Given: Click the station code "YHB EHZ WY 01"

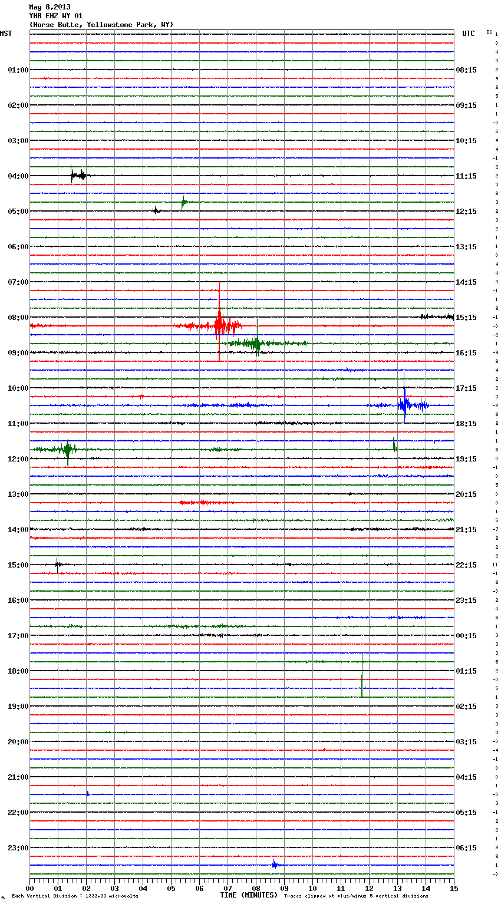Looking at the screenshot, I should click(x=56, y=16).
